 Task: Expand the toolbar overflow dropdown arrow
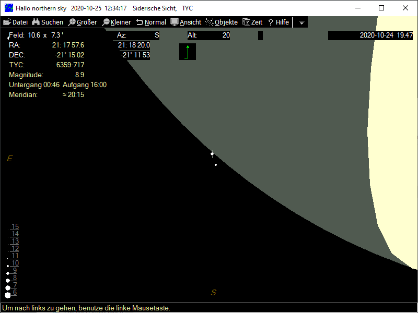click(x=301, y=23)
